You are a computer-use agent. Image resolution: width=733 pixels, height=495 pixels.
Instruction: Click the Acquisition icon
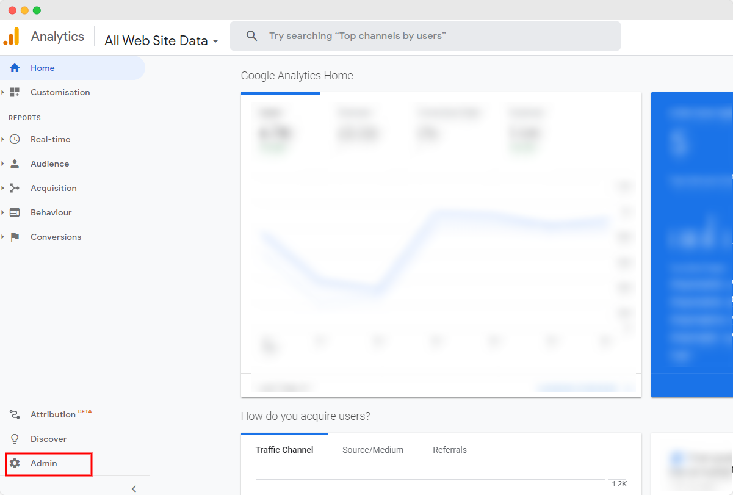[15, 188]
